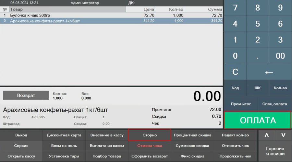This screenshot has width=292, height=162.
Task: Click the Пром итог keypad button
Action: [241, 104]
